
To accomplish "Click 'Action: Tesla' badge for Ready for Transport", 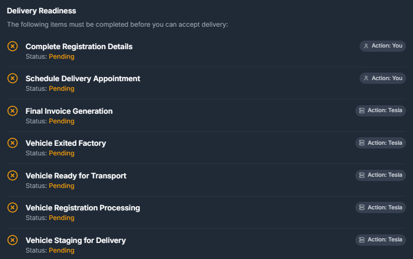I will point(380,175).
